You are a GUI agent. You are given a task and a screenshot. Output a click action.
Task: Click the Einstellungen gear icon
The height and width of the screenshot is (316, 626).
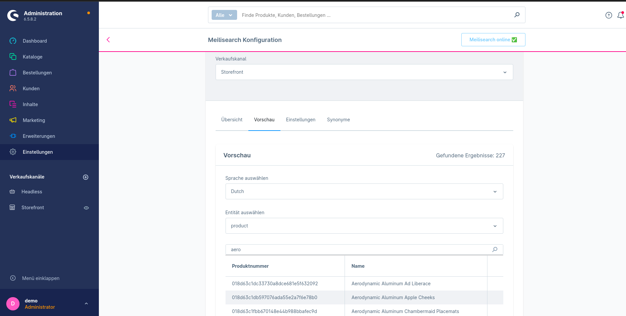13,152
